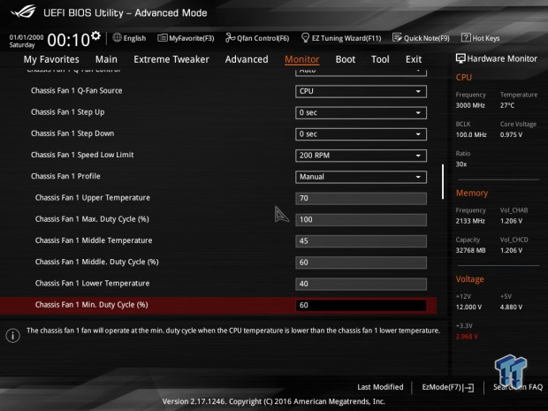Click the Qfan Control fan icon
Screen dimensions: 548x411
pos(230,37)
